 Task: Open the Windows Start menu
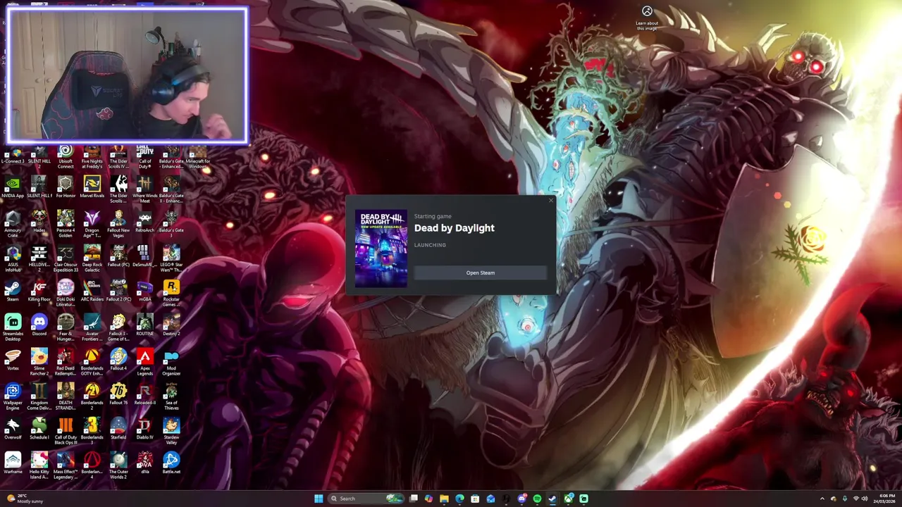pos(319,499)
